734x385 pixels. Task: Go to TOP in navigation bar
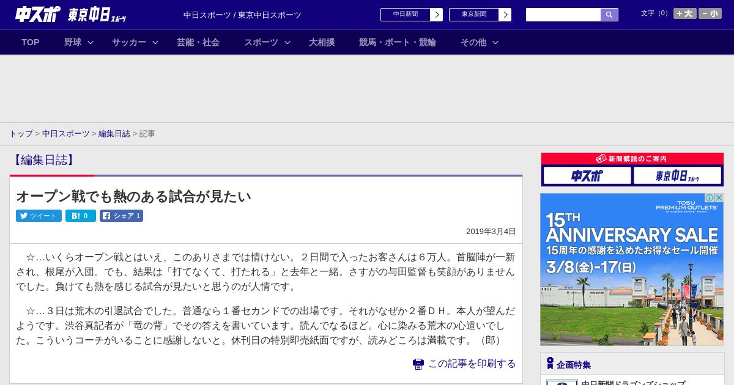31,42
